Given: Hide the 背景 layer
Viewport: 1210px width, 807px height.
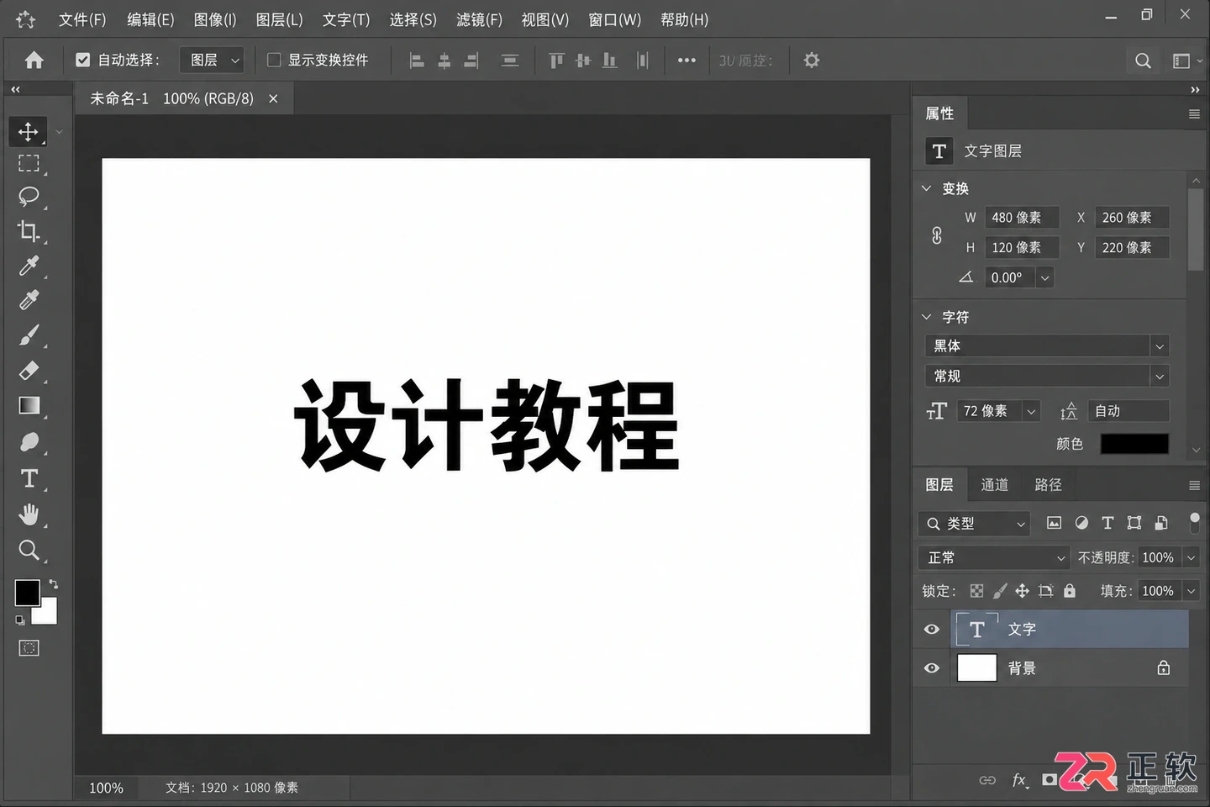Looking at the screenshot, I should coord(932,668).
